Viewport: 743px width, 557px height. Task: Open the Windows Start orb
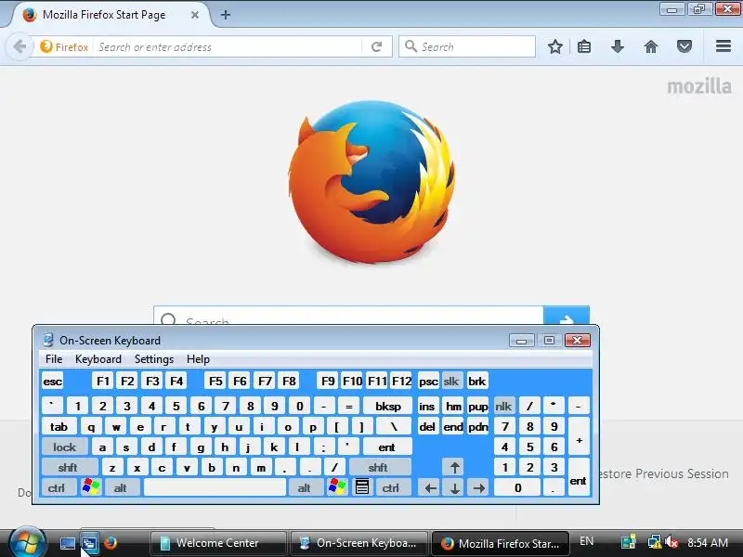(27, 543)
